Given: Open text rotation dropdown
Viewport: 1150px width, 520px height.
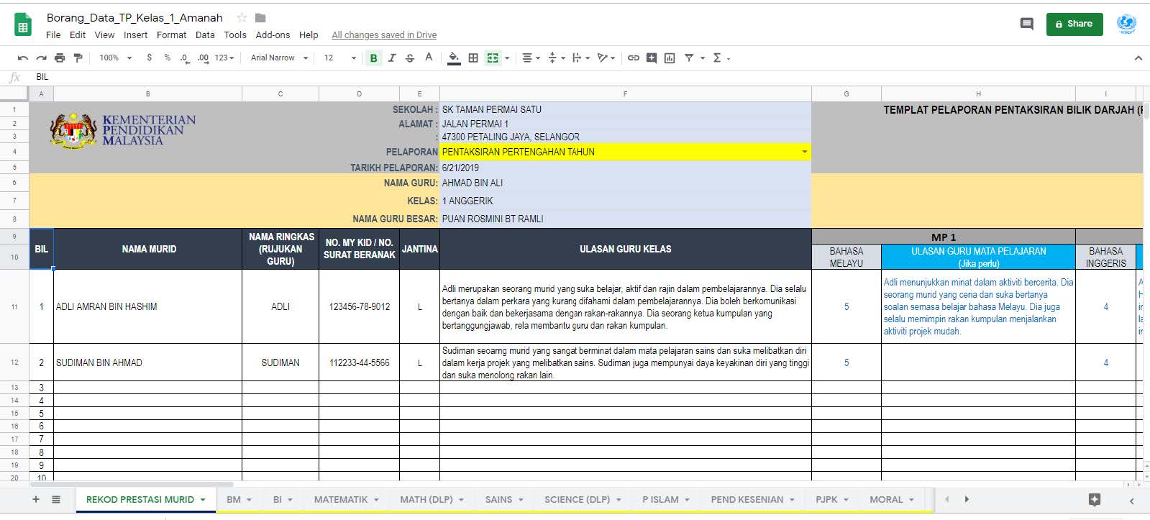Looking at the screenshot, I should point(606,58).
